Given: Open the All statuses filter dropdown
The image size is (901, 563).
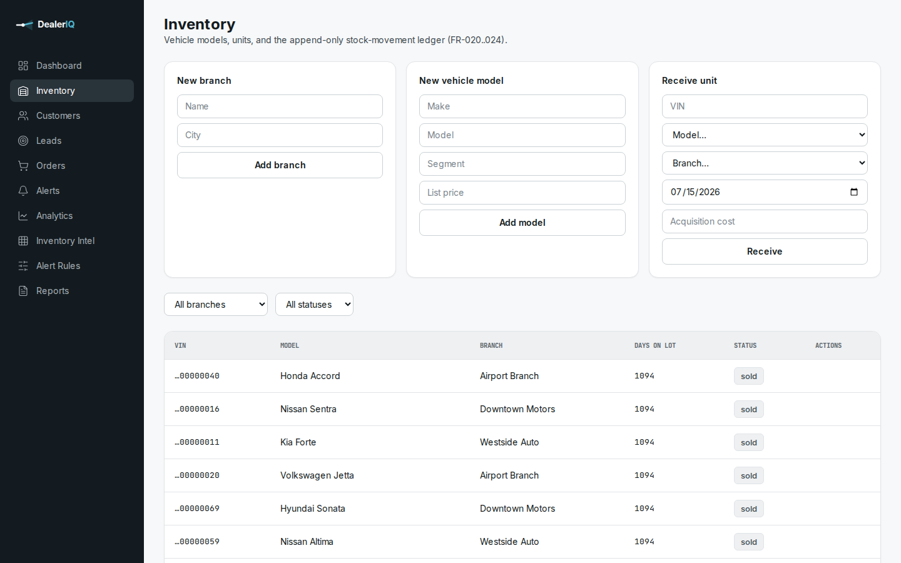Looking at the screenshot, I should pyautogui.click(x=314, y=305).
